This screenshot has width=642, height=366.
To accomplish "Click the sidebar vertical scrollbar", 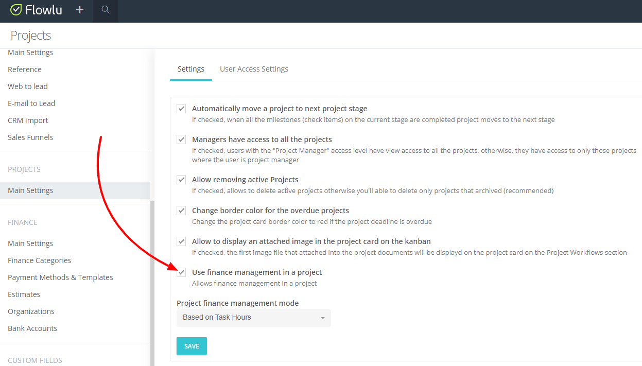I will 152,283.
